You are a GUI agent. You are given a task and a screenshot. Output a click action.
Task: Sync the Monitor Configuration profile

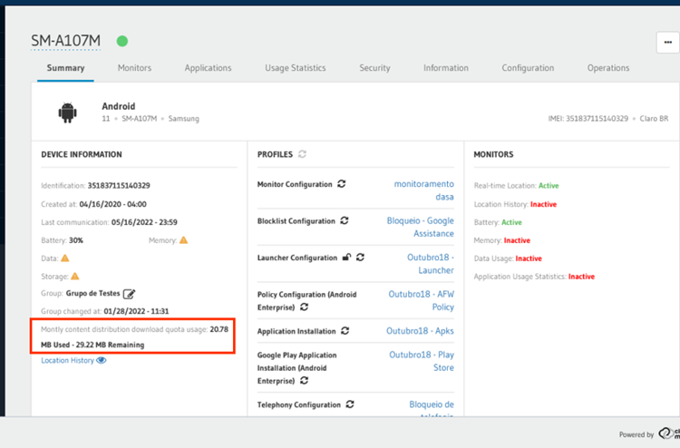pos(342,184)
